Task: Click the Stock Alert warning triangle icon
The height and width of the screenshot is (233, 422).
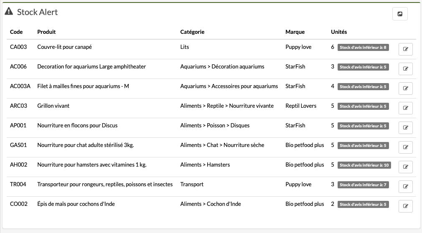Action: point(9,11)
